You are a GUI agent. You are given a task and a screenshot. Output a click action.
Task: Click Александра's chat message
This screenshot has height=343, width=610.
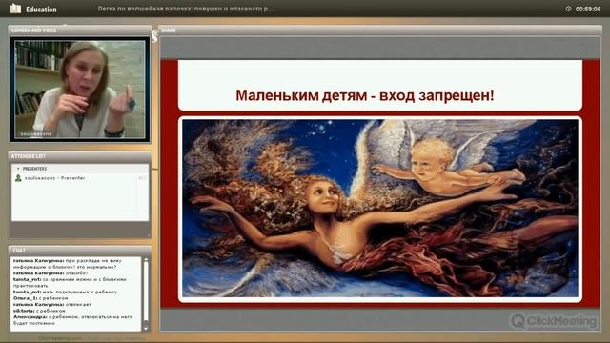coord(72,320)
